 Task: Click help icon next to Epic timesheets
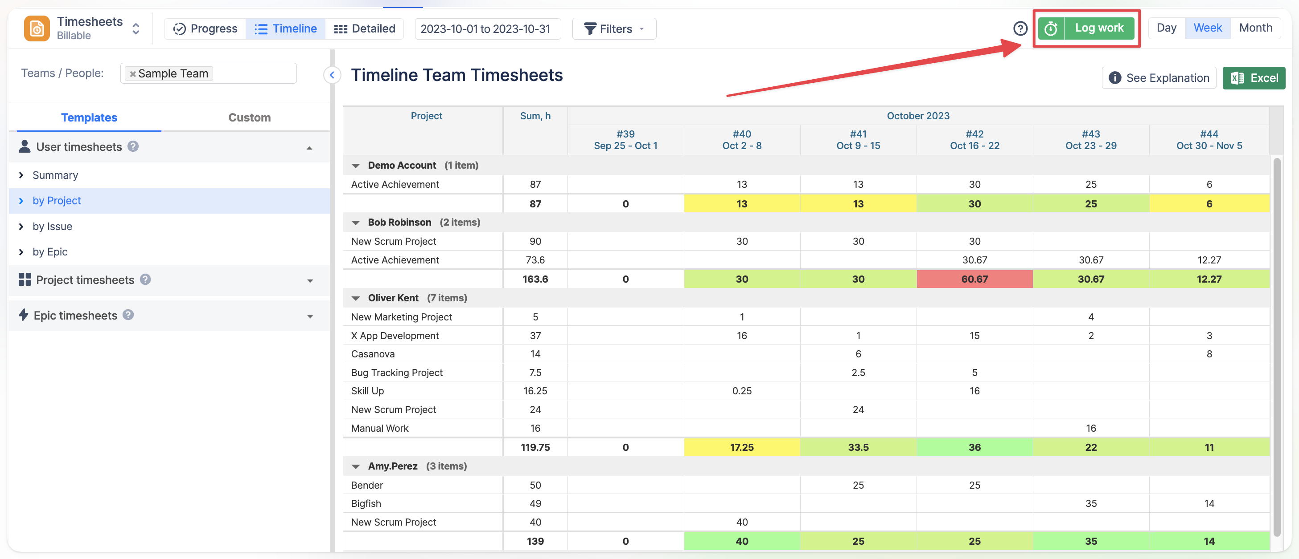(128, 315)
